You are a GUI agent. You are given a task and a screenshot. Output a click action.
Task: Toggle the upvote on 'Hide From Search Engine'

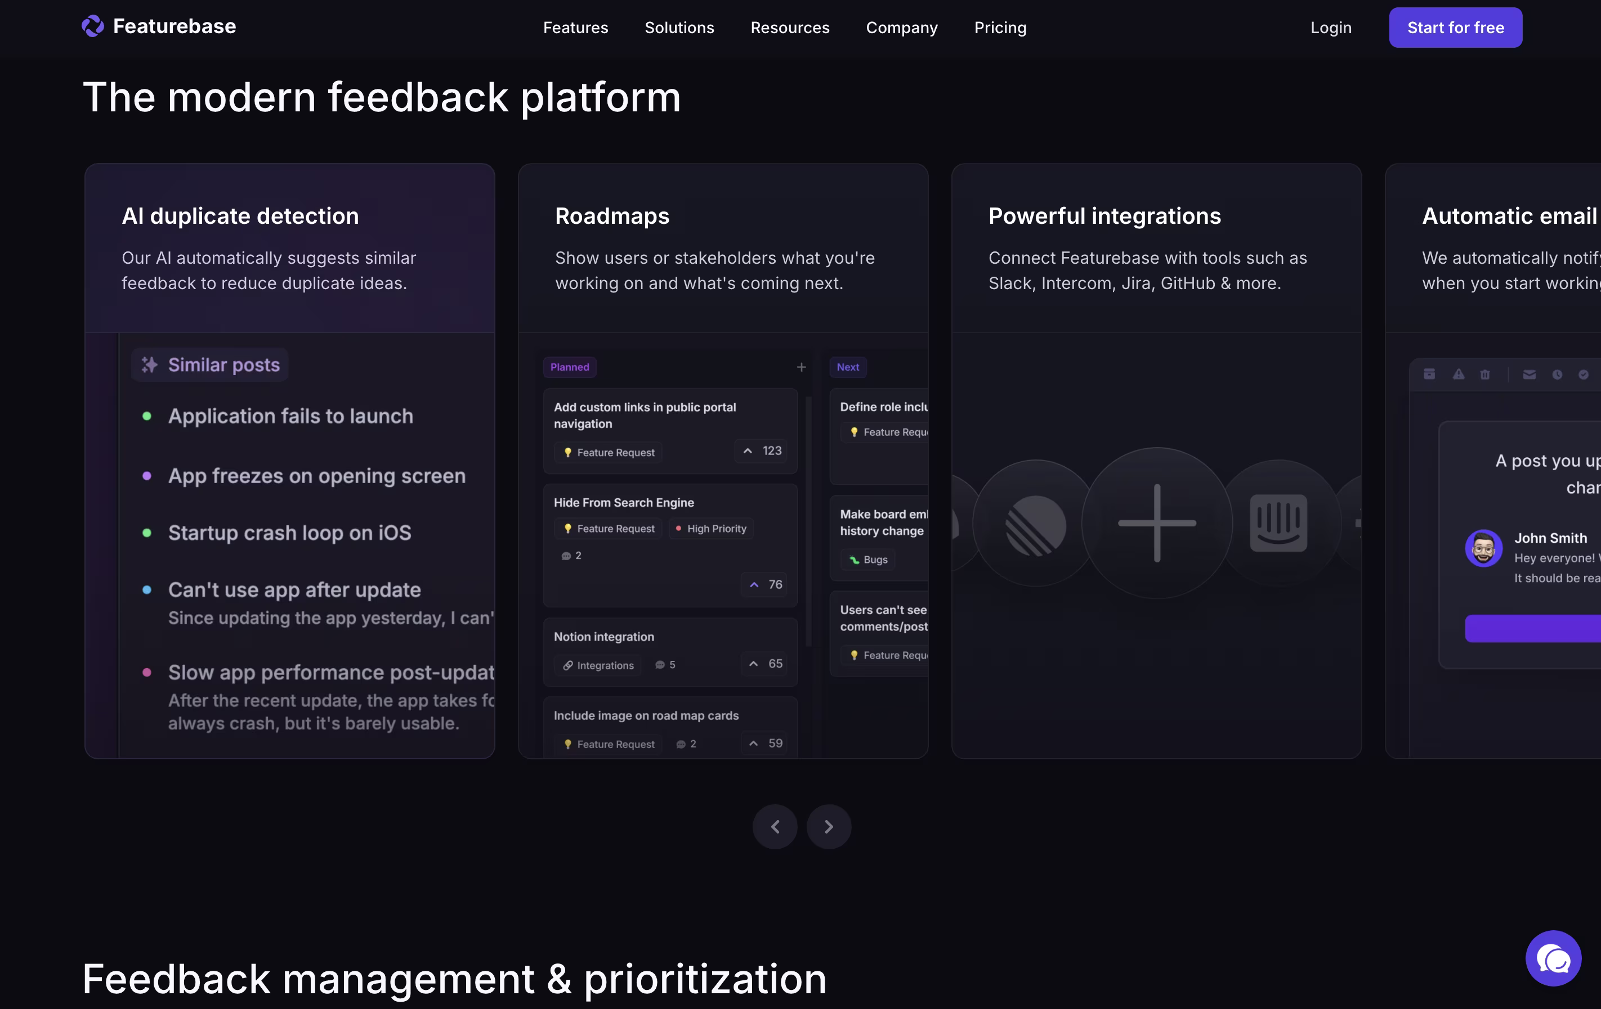click(x=764, y=584)
